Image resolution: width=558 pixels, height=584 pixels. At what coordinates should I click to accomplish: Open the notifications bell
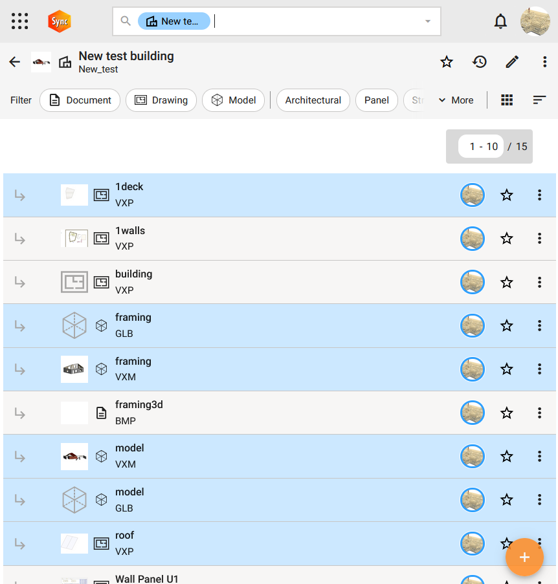[500, 21]
